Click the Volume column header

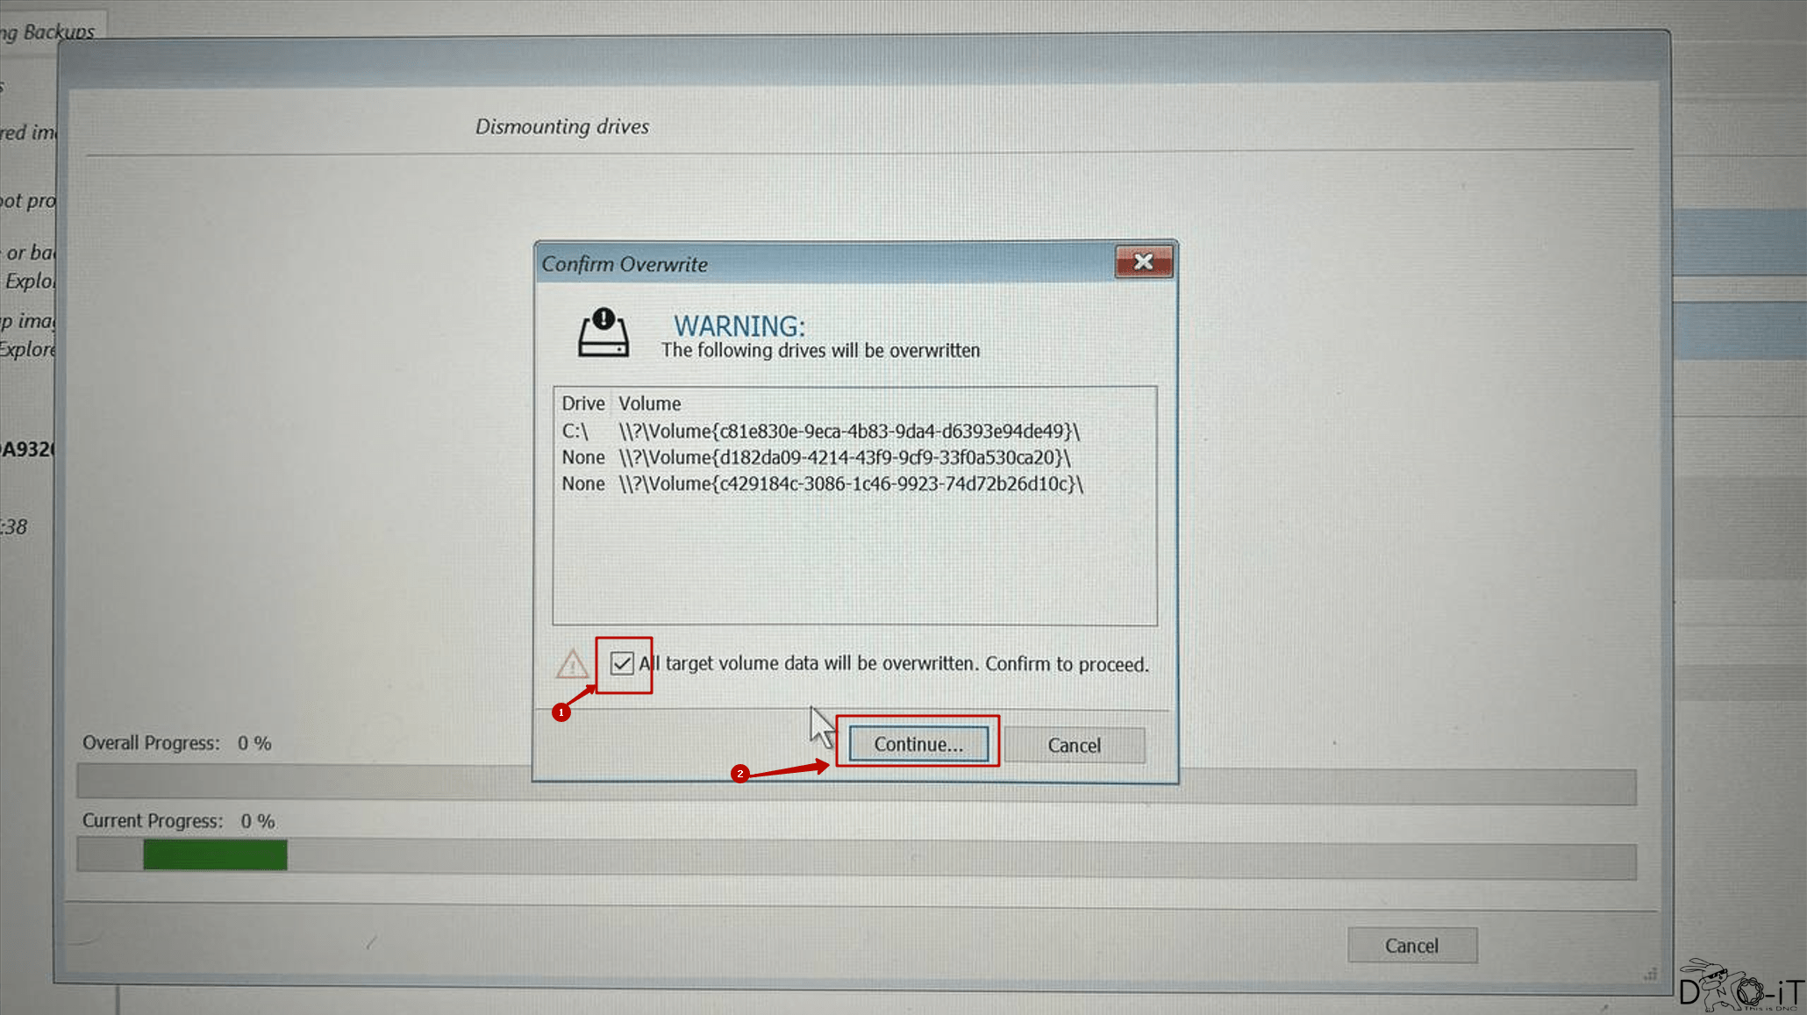[x=649, y=404]
